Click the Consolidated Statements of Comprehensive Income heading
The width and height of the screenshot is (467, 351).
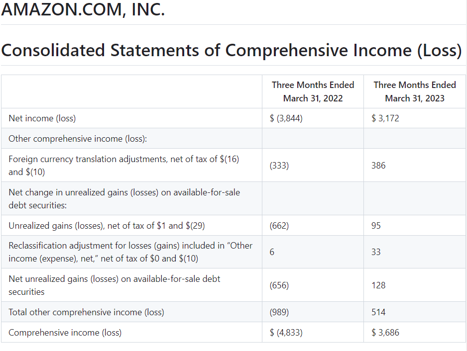coord(232,50)
